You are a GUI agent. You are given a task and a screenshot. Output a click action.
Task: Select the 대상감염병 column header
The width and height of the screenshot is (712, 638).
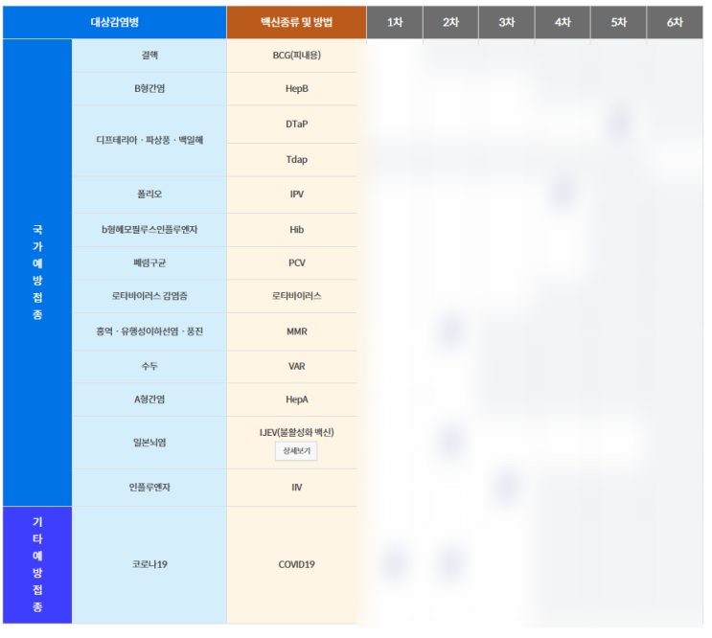coord(115,22)
